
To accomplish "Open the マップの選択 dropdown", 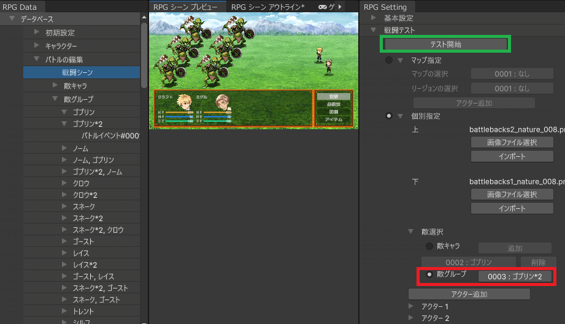I will tap(512, 74).
